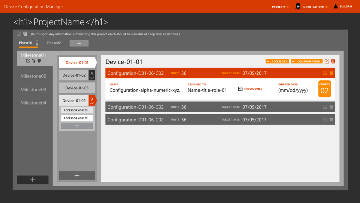This screenshot has height=203, width=360.
Task: Add a new milestone with the plus button
Action: [33, 180]
